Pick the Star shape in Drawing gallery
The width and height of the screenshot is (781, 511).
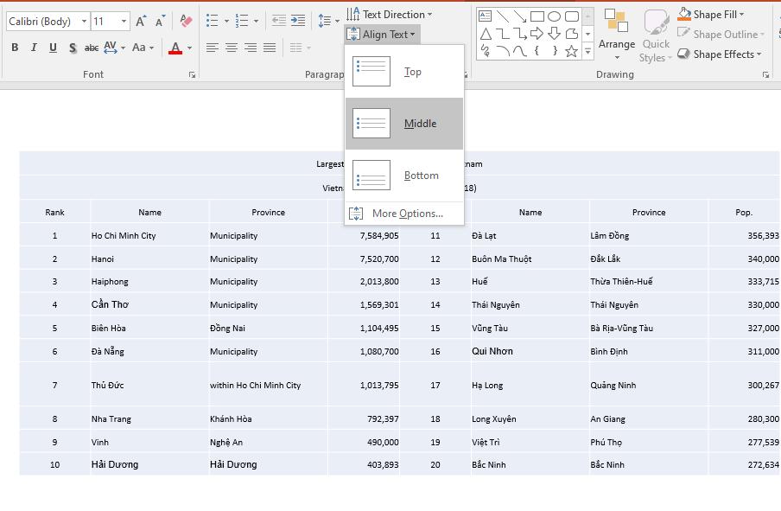[572, 52]
